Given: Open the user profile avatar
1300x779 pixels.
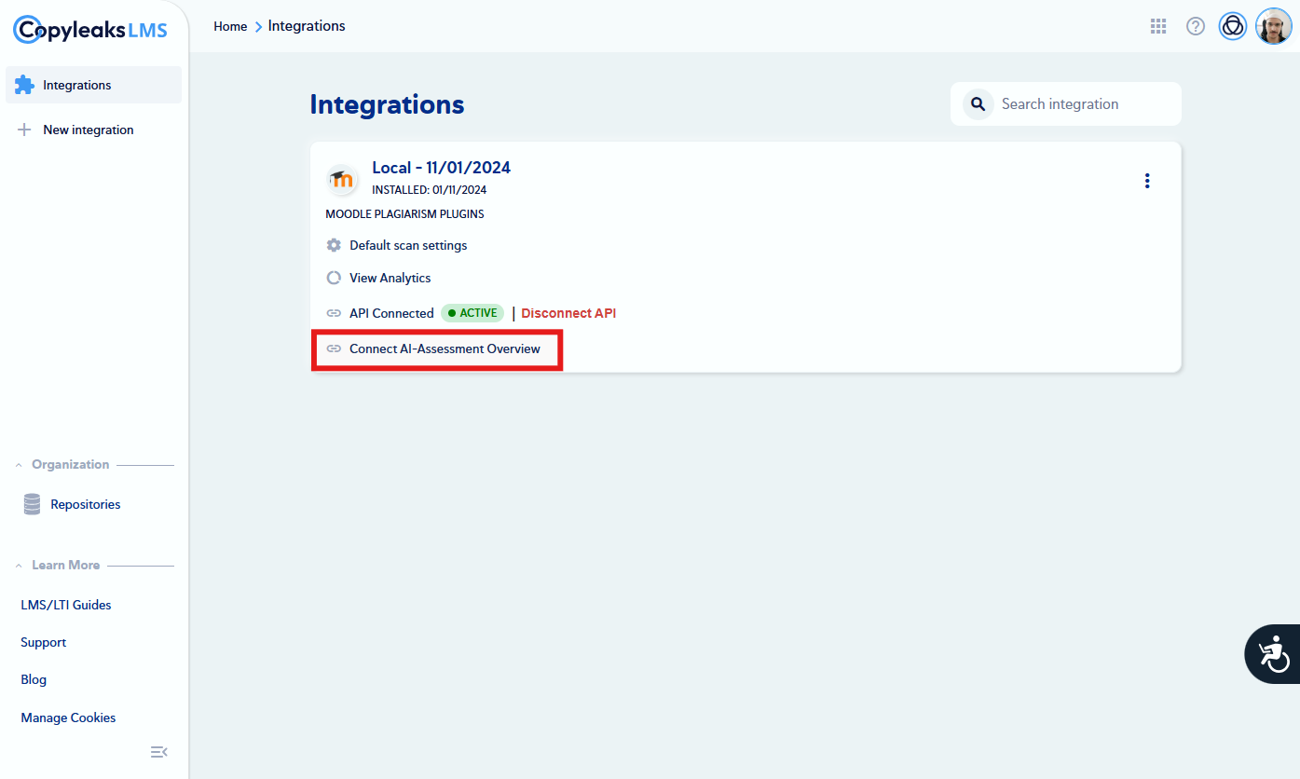Looking at the screenshot, I should coord(1273,26).
